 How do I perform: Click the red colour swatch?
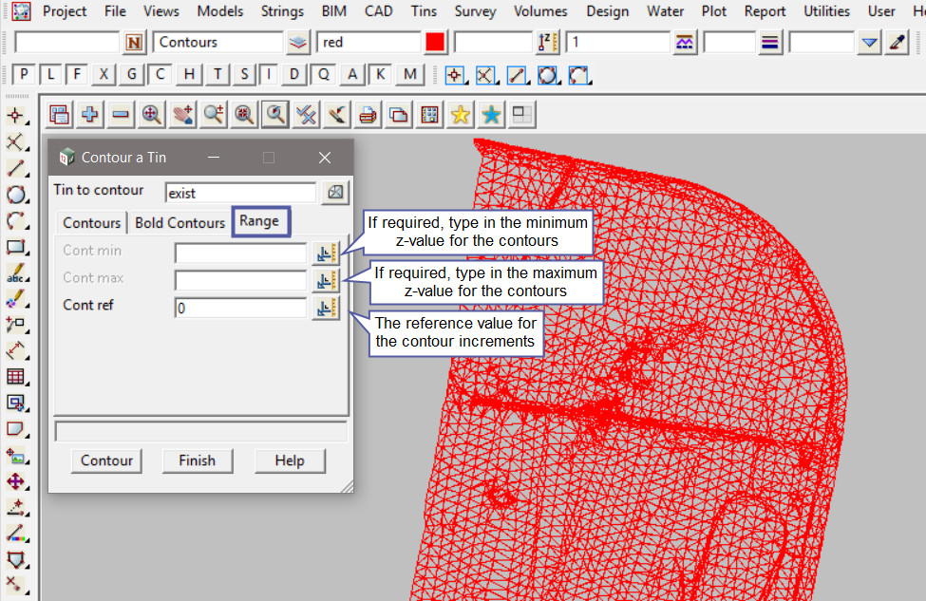pos(435,43)
